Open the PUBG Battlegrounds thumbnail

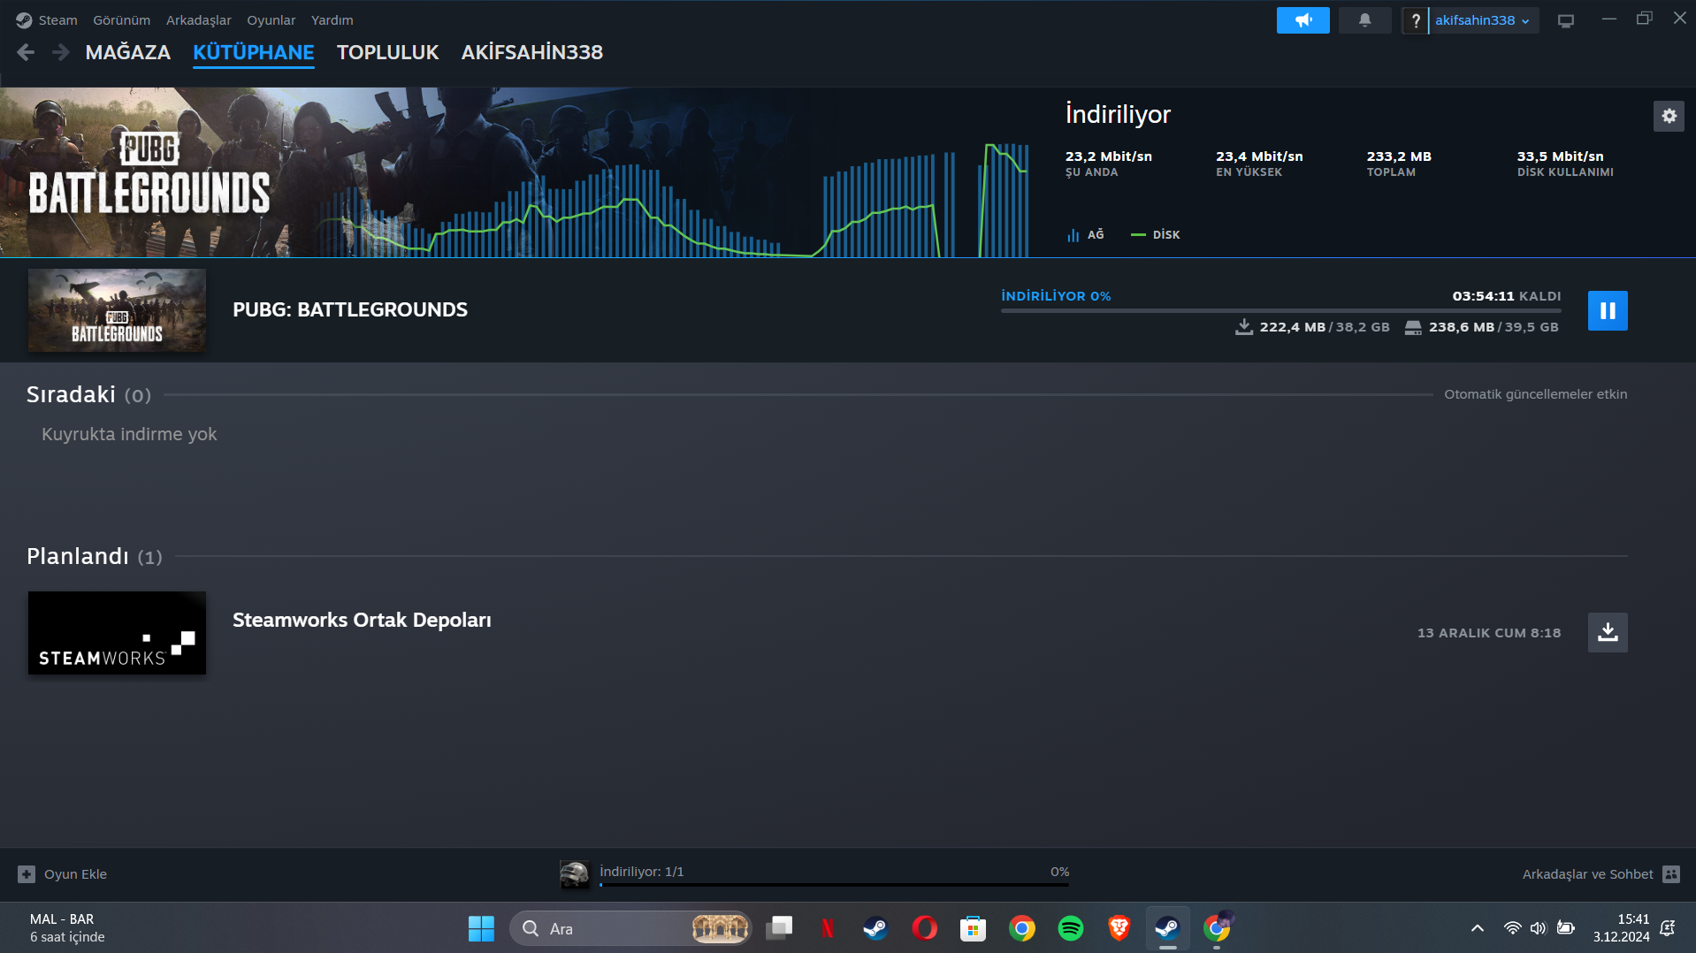coord(117,310)
